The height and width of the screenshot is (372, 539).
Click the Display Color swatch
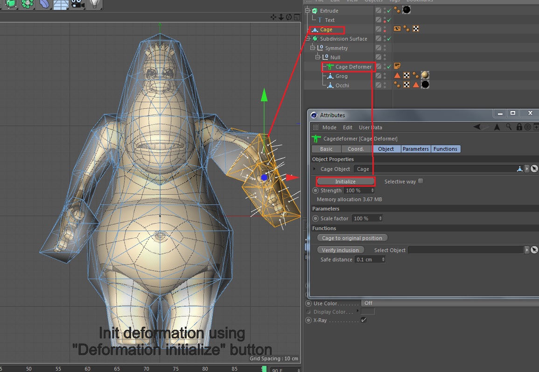[367, 311]
